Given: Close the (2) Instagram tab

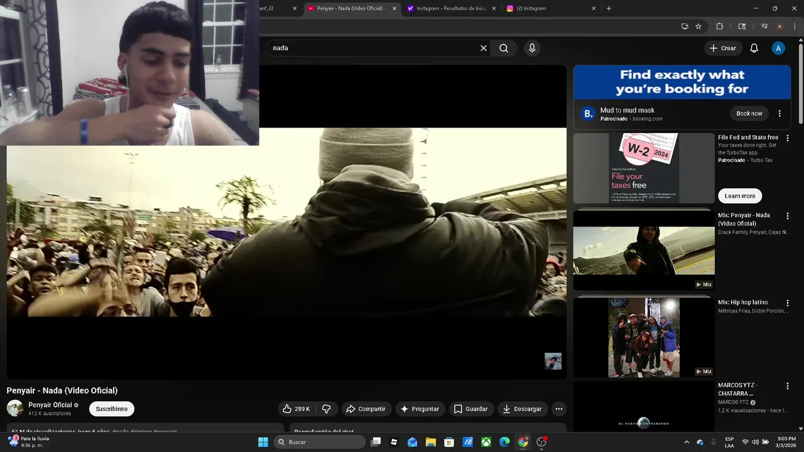Looking at the screenshot, I should pyautogui.click(x=594, y=8).
